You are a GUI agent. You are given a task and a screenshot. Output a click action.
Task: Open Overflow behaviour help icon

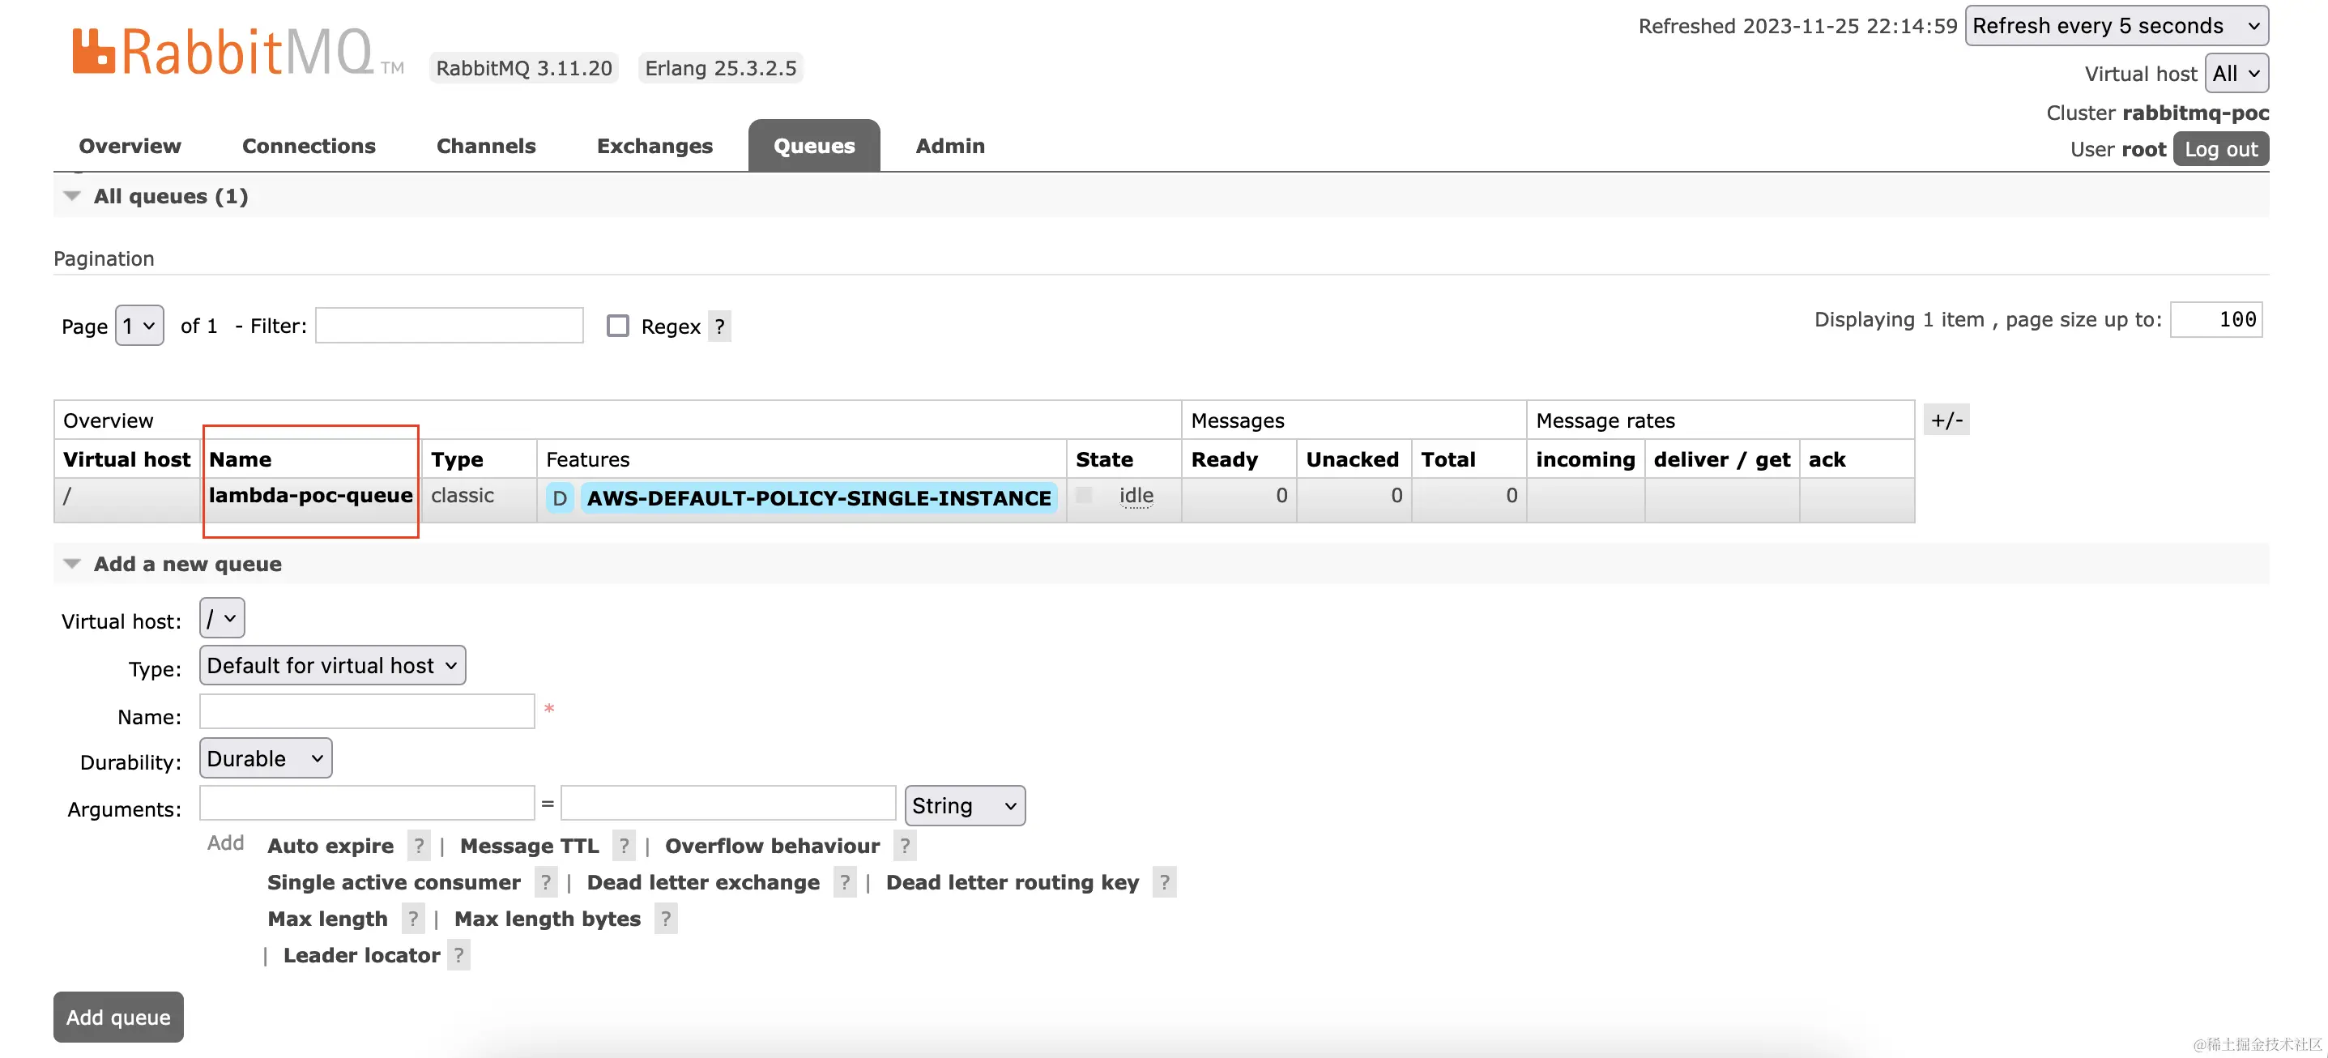click(x=905, y=846)
